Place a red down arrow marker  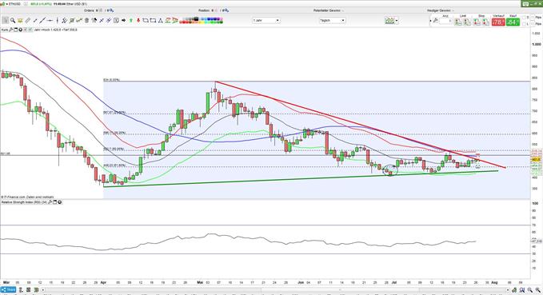pos(138,21)
